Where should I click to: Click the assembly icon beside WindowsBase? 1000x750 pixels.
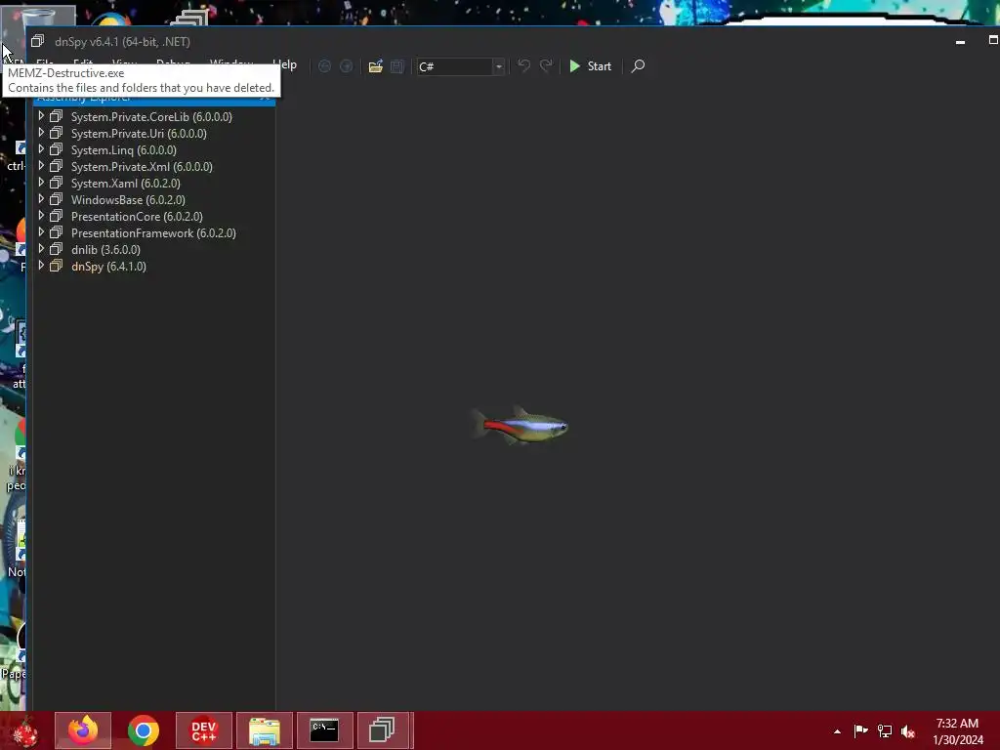coord(56,199)
